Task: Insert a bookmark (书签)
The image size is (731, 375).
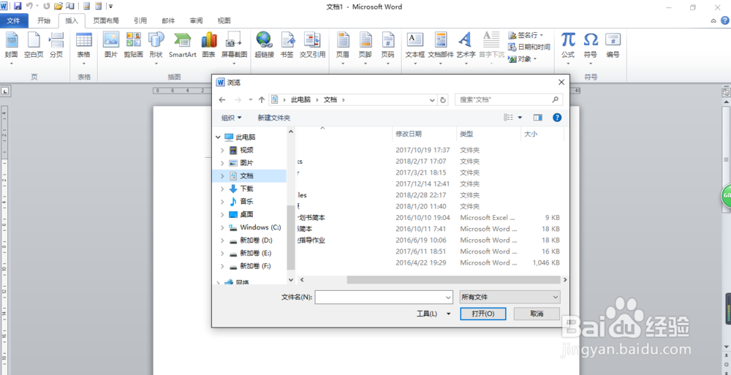Action: 287,46
